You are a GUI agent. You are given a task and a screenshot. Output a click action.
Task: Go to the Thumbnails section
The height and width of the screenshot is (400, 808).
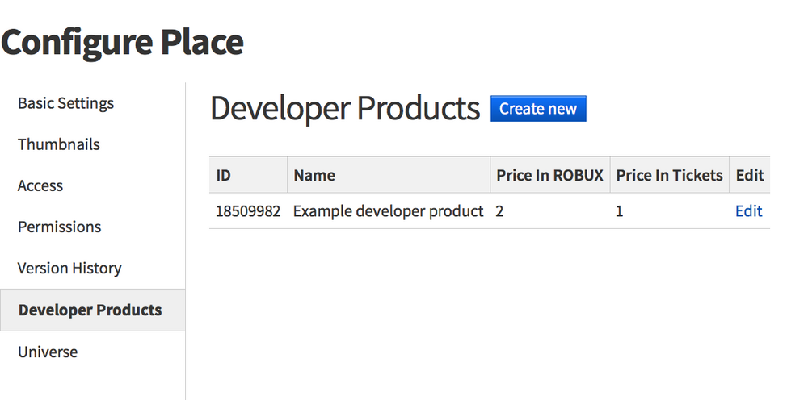(59, 144)
